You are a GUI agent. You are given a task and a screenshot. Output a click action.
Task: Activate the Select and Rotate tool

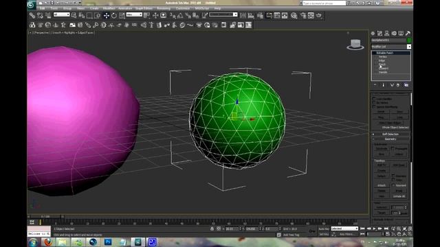[x=114, y=15]
